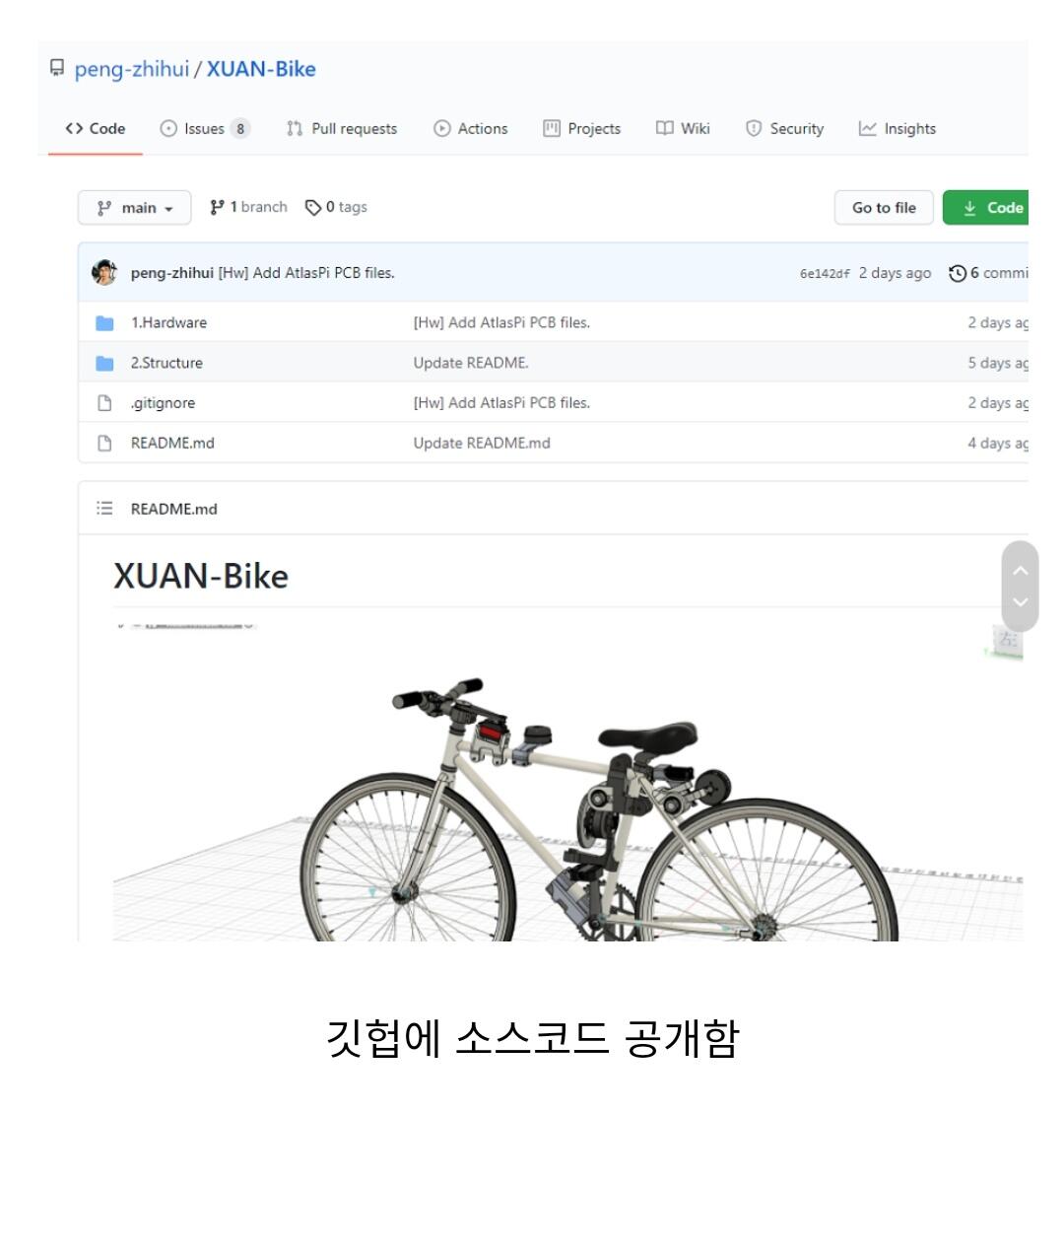1064x1251 pixels.
Task: Click the floating scroll down chevron
Action: coord(1021,601)
